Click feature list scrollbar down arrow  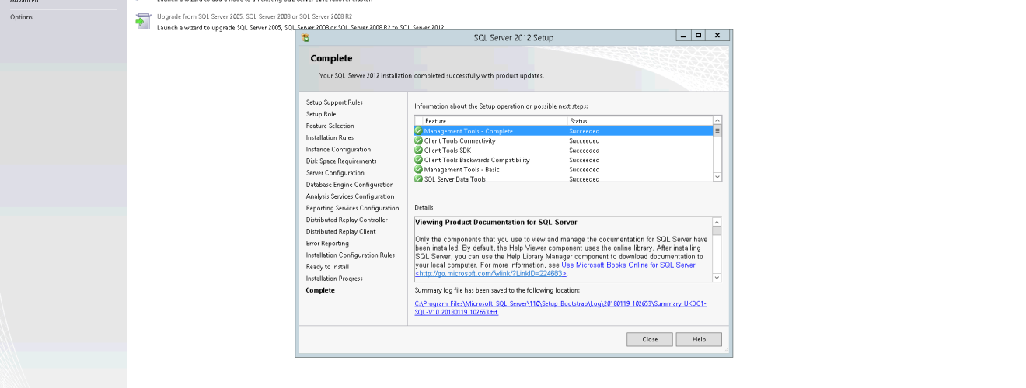coord(717,178)
